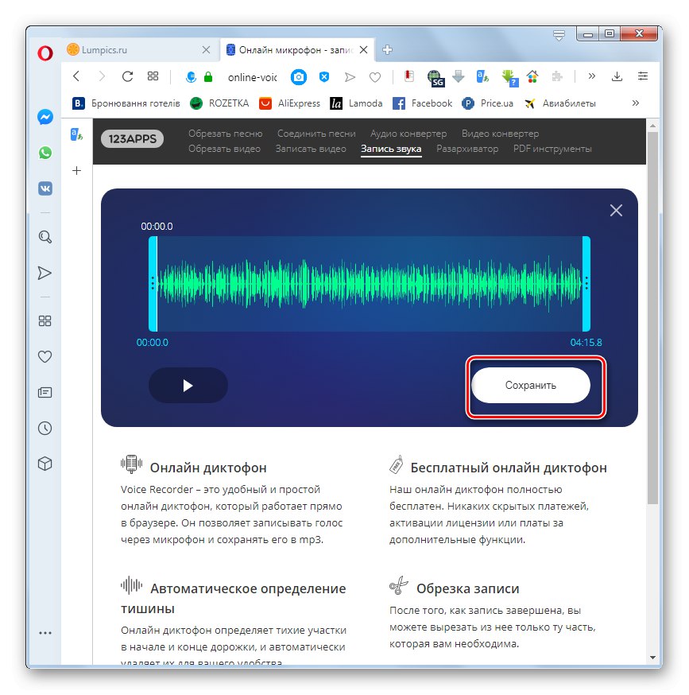Open the Facebook bookmark

(x=423, y=103)
